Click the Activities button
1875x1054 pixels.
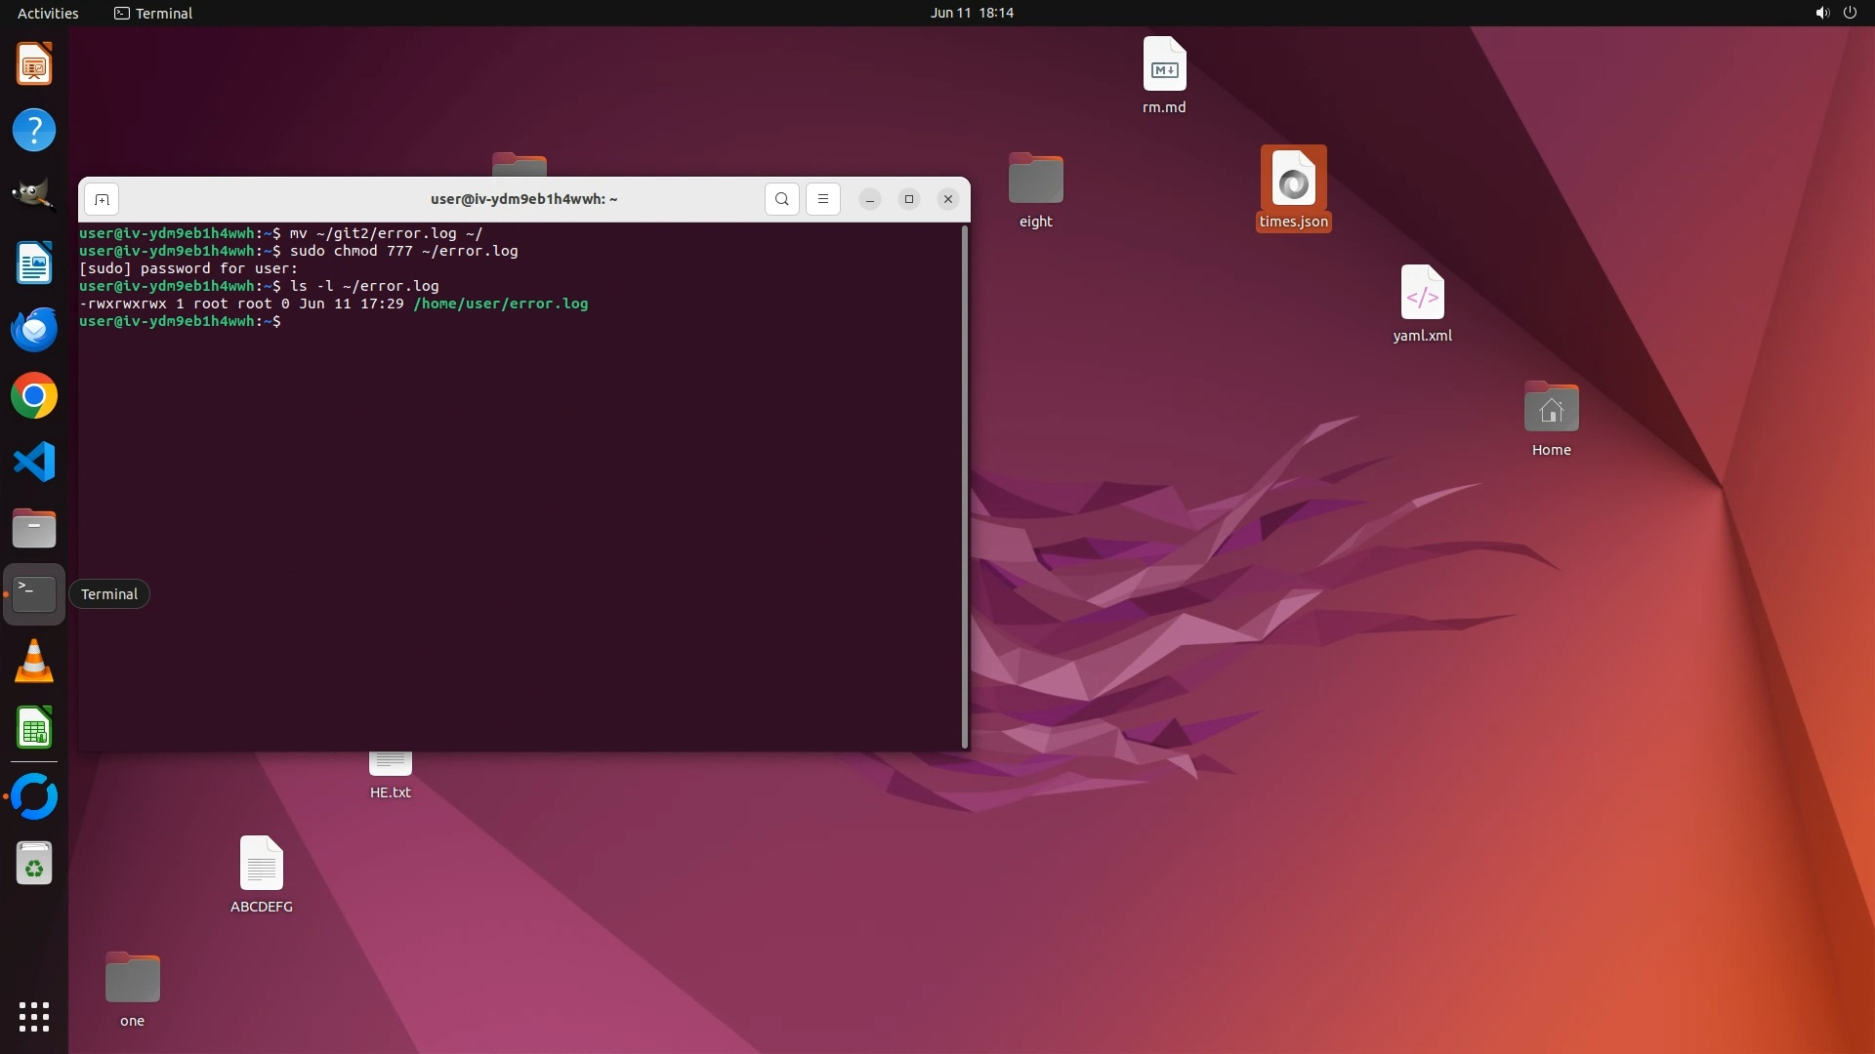coord(48,13)
